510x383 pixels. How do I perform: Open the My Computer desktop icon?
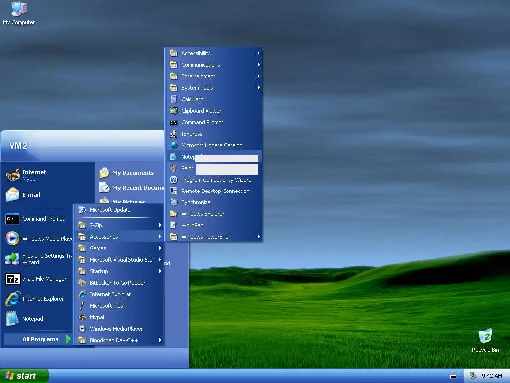click(19, 13)
